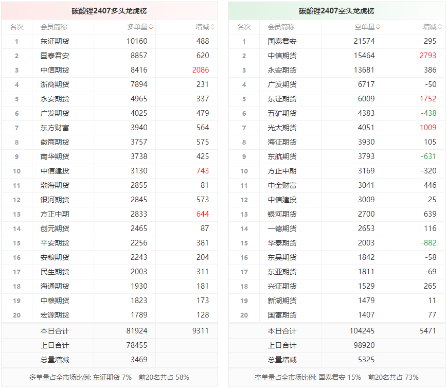Viewport: 447px width, 388px height.
Task: Click long volume 10160 for 东证期货
Action: (x=137, y=41)
